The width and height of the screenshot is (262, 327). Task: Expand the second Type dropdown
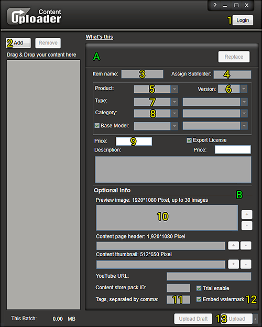pyautogui.click(x=244, y=102)
